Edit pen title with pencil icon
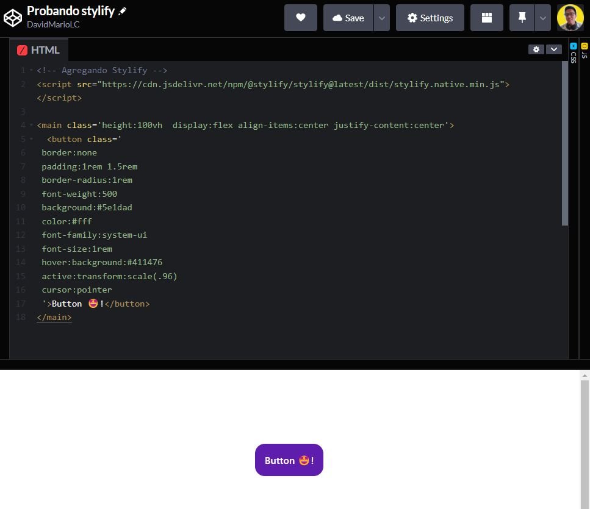Image resolution: width=590 pixels, height=509 pixels. tap(122, 12)
